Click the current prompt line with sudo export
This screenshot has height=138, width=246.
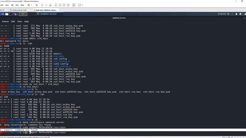[x=33, y=133]
